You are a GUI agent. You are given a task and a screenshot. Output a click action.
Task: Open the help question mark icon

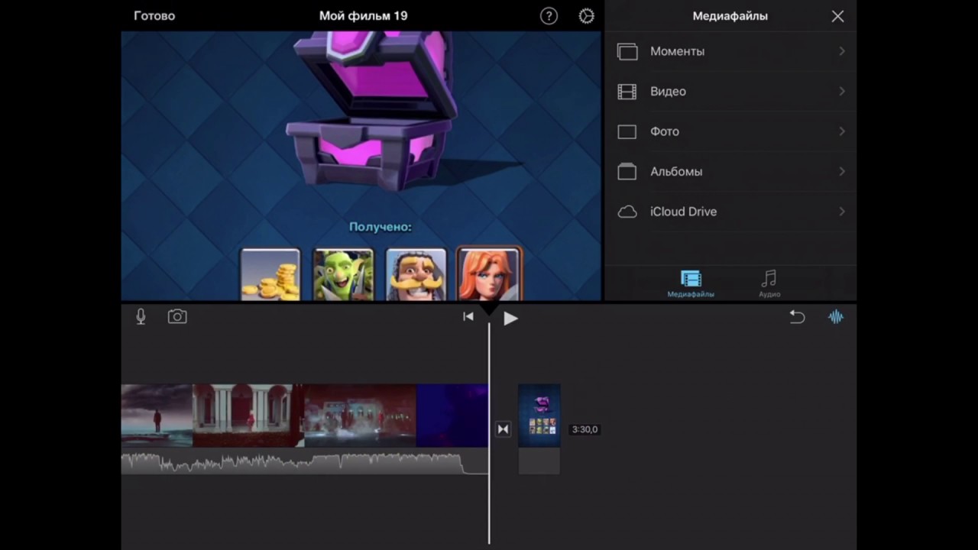tap(549, 16)
